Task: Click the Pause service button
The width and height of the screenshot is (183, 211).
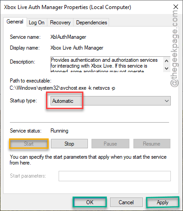Action: 110,144
